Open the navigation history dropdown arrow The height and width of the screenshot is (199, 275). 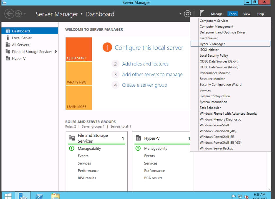pos(25,14)
